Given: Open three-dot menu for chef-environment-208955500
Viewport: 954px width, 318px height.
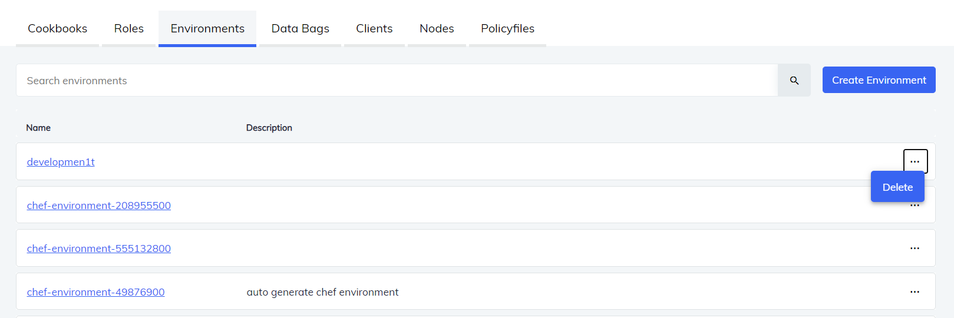Looking at the screenshot, I should (x=915, y=206).
